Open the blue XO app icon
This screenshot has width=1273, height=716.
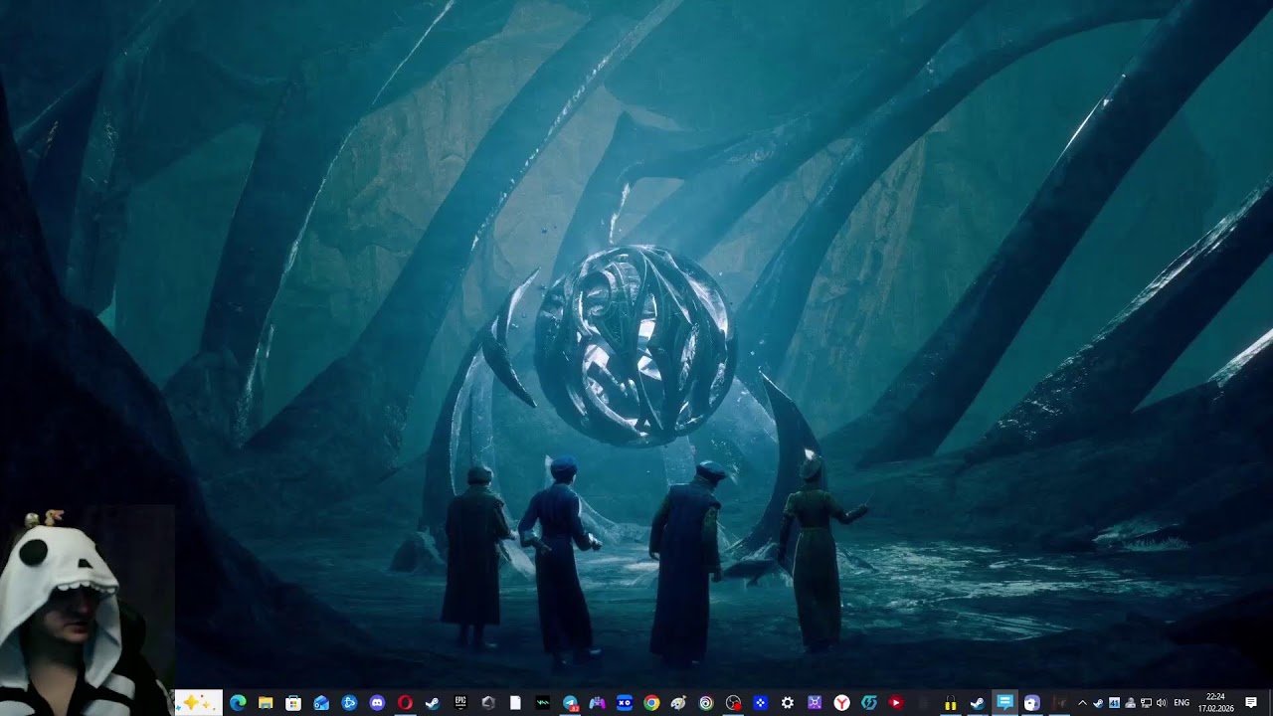pos(625,703)
